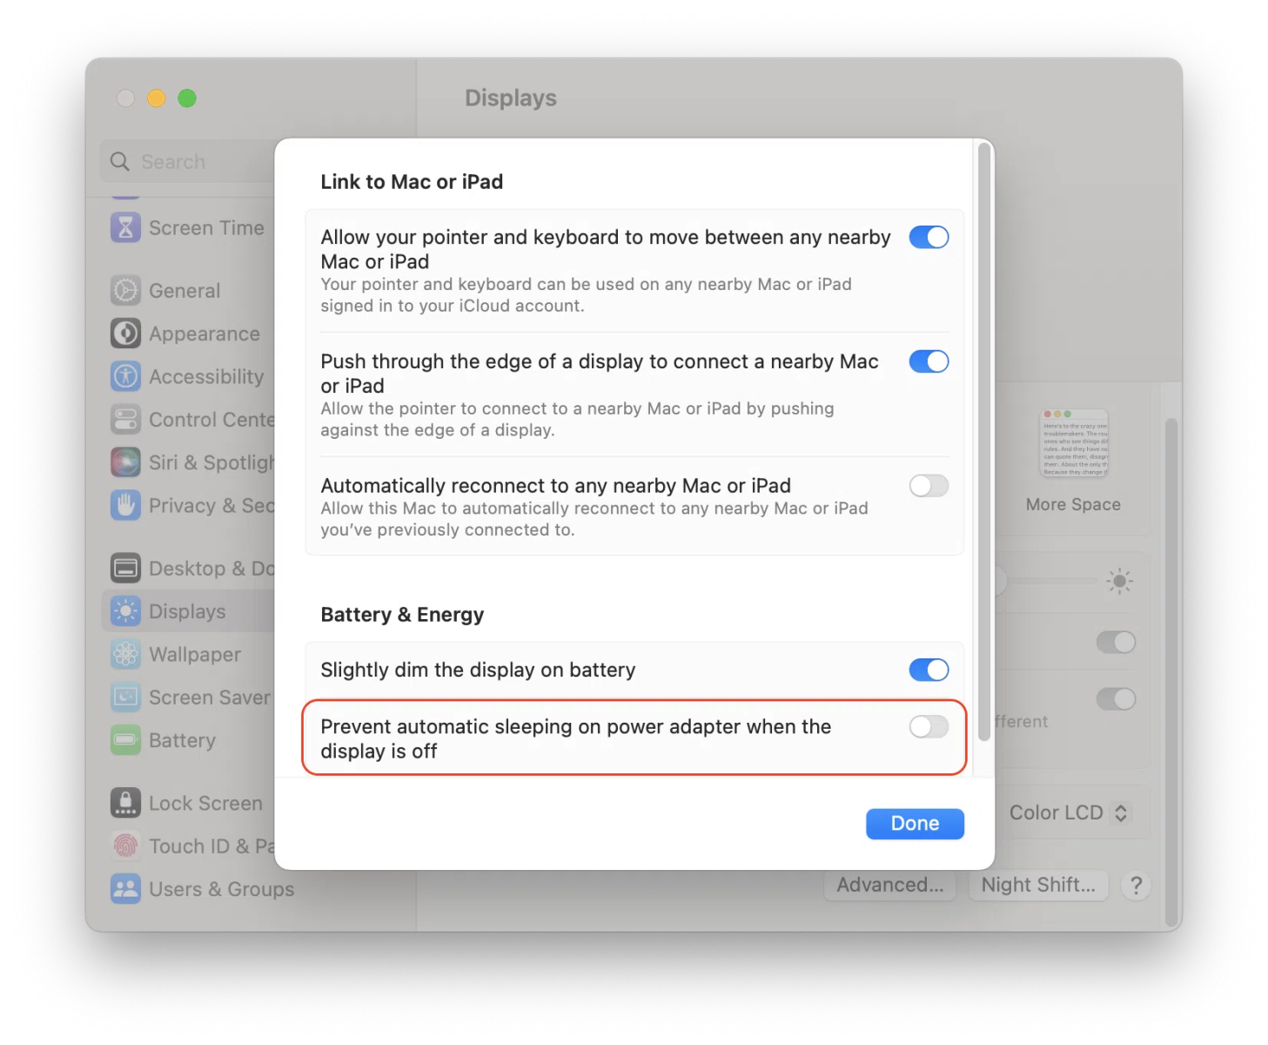Click the Users & Groups icon
Viewport: 1268px width, 1045px height.
click(125, 888)
